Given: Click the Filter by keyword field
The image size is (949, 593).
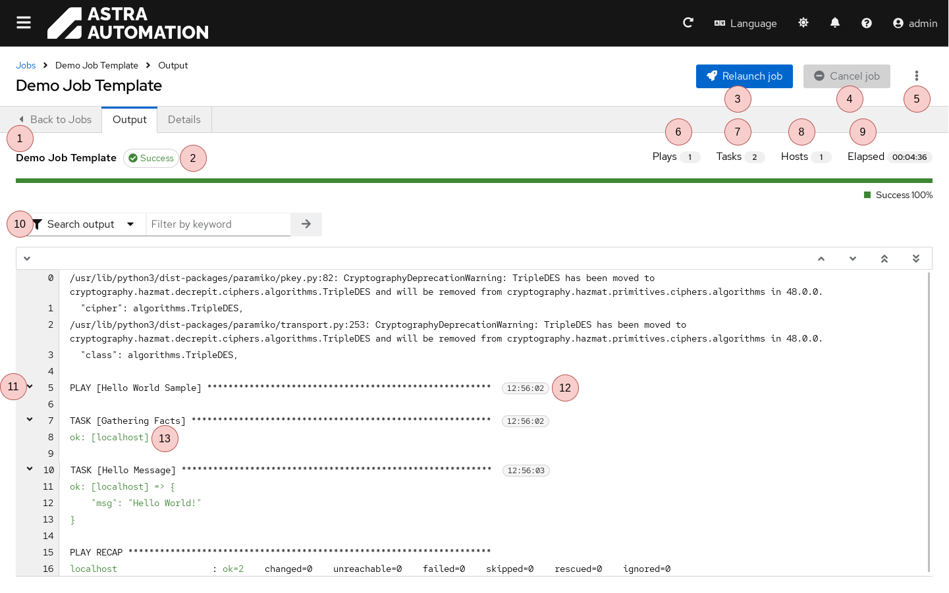Looking at the screenshot, I should coord(218,224).
